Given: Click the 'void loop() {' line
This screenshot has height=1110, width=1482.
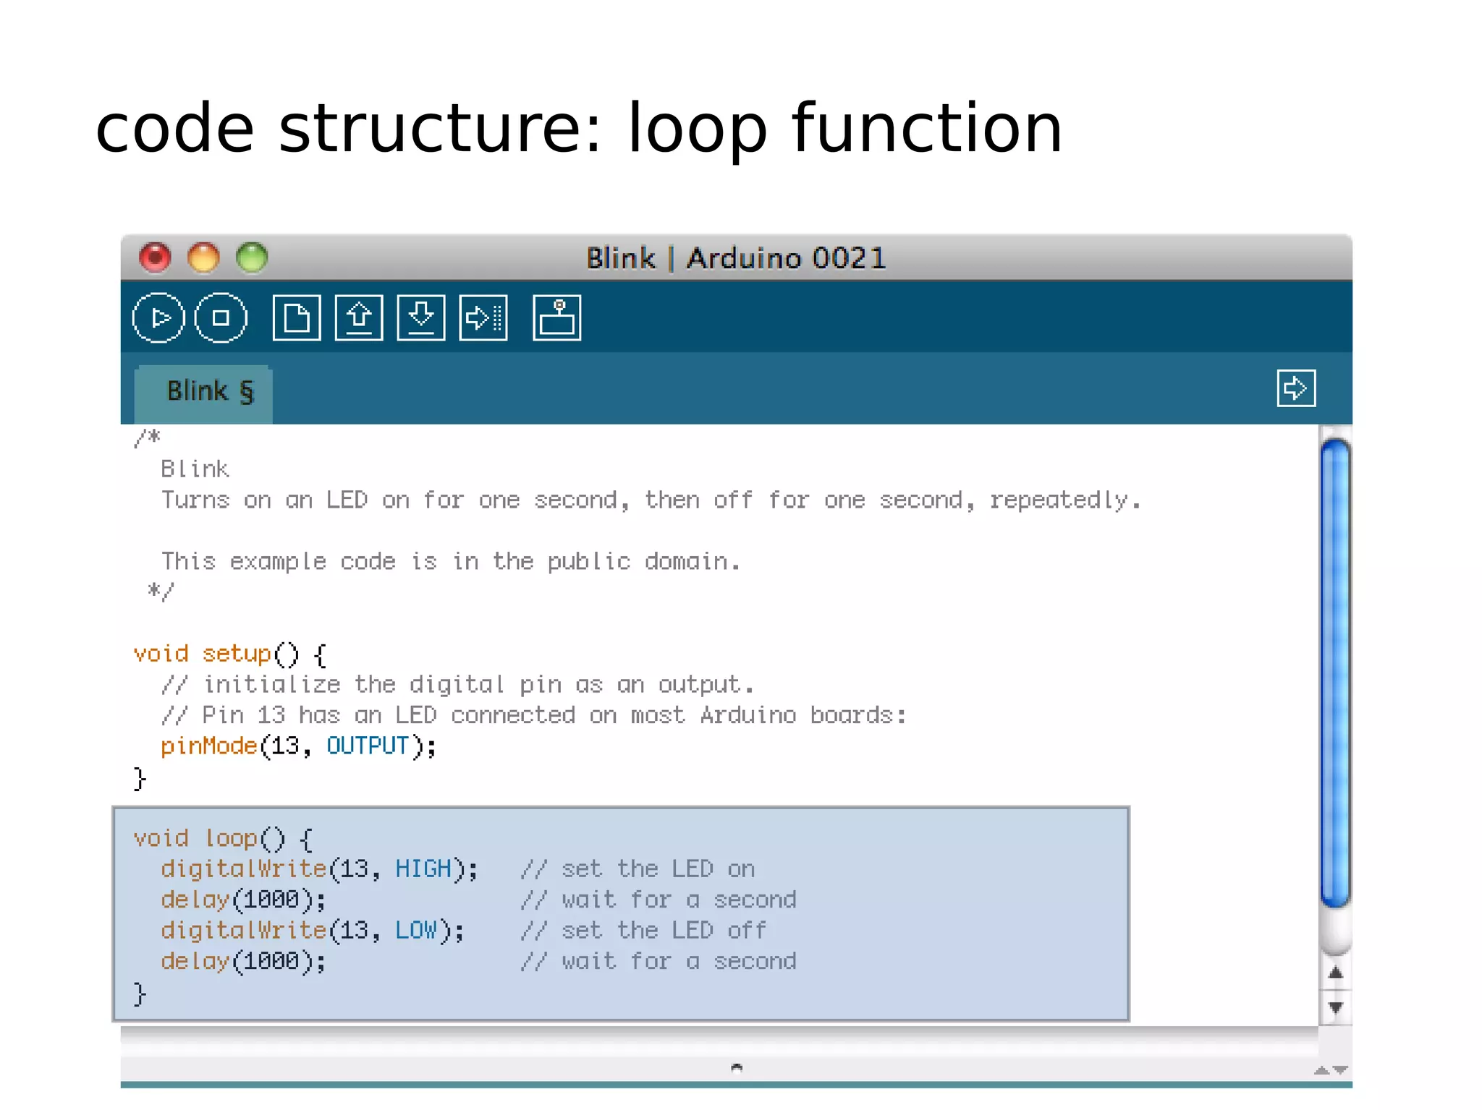Looking at the screenshot, I should [x=223, y=839].
